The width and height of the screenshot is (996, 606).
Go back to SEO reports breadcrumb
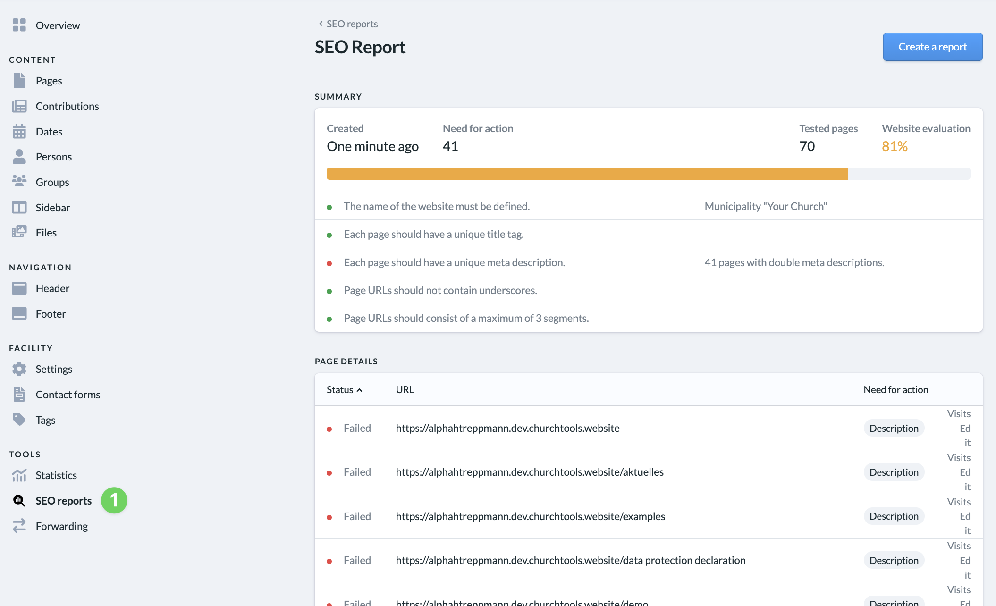click(348, 24)
